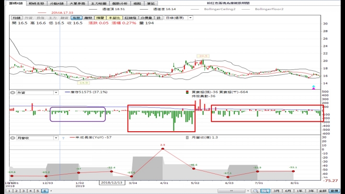The width and height of the screenshot is (345, 194).
Task: Set chart range to 全部
Action: click(x=322, y=191)
